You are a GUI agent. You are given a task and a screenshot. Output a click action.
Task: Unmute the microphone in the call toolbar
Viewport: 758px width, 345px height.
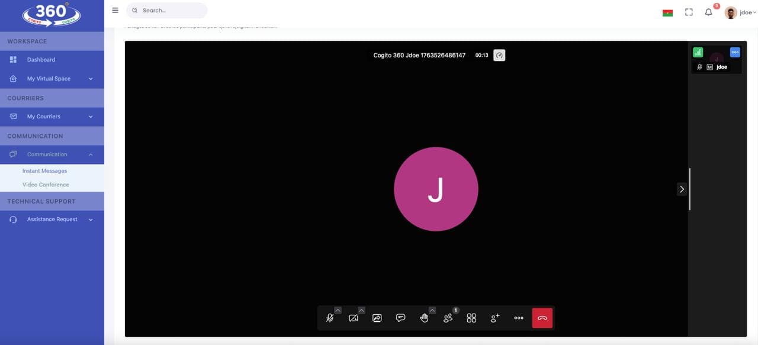point(330,318)
